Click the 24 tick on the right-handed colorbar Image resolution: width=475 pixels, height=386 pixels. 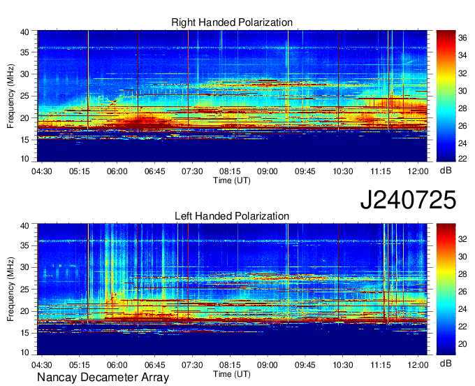point(462,143)
